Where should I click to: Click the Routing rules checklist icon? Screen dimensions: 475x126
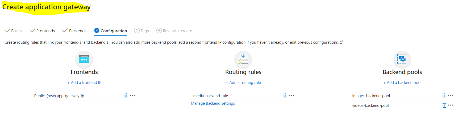[243, 60]
